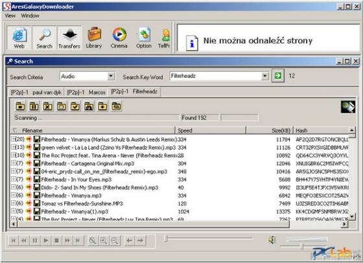Image resolution: width=363 pixels, height=263 pixels.
Task: Click the pause folder icon in results toolbar
Action: pos(34,106)
